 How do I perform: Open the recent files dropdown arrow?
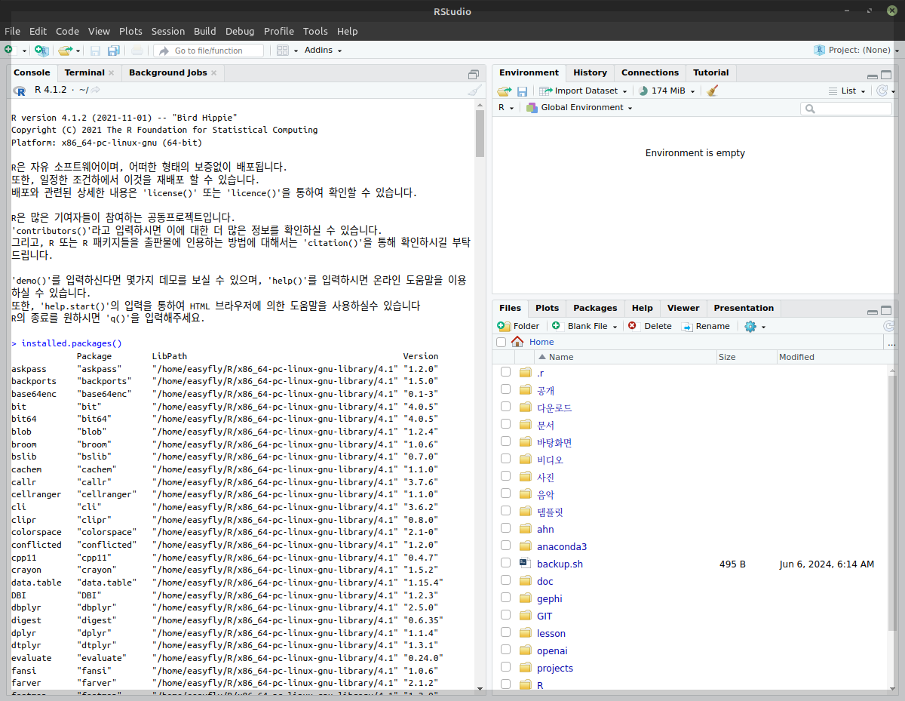click(78, 51)
